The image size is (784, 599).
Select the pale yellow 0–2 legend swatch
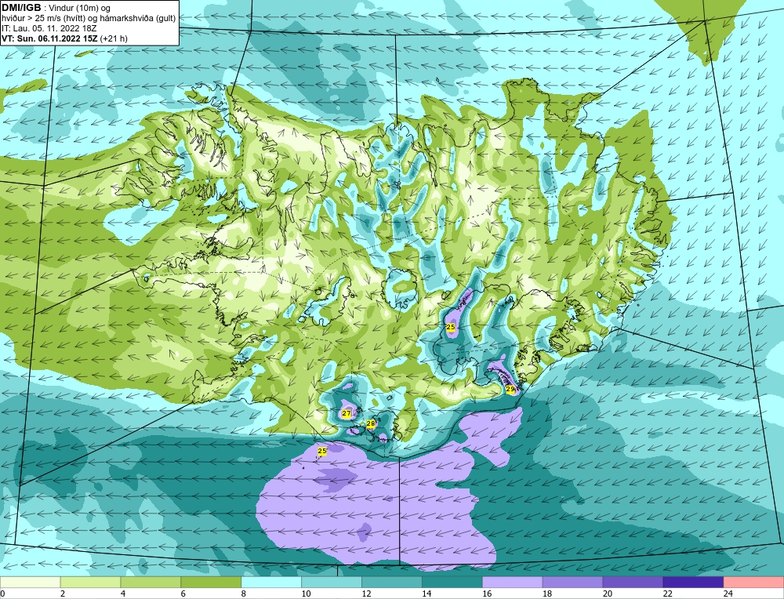[x=31, y=583]
